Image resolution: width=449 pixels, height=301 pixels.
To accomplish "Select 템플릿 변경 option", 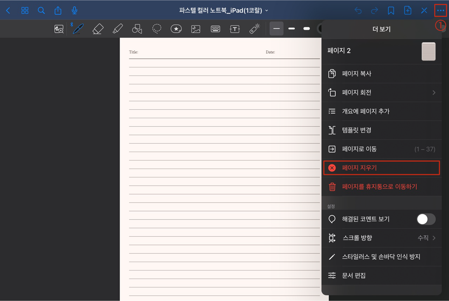I will [381, 130].
